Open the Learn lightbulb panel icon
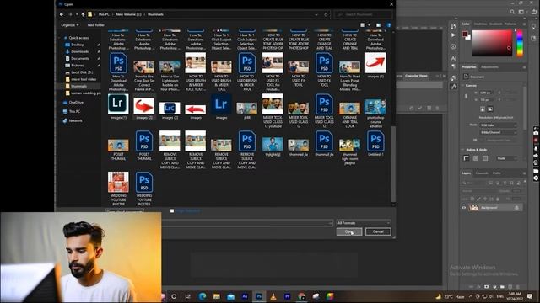 click(533, 27)
